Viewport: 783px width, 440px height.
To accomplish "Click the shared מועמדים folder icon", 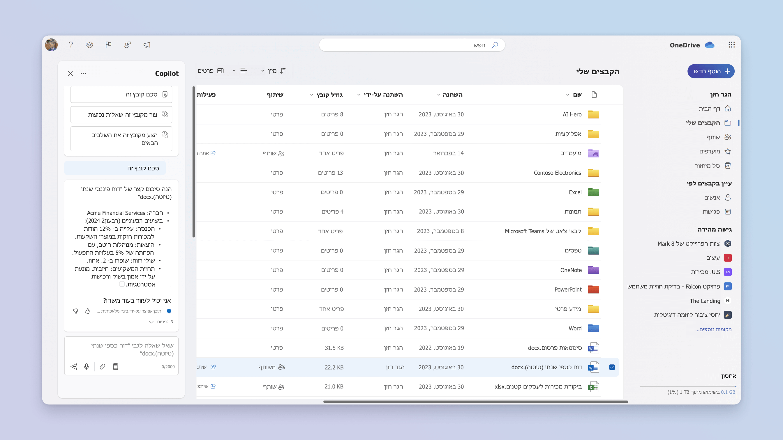I will pos(594,153).
